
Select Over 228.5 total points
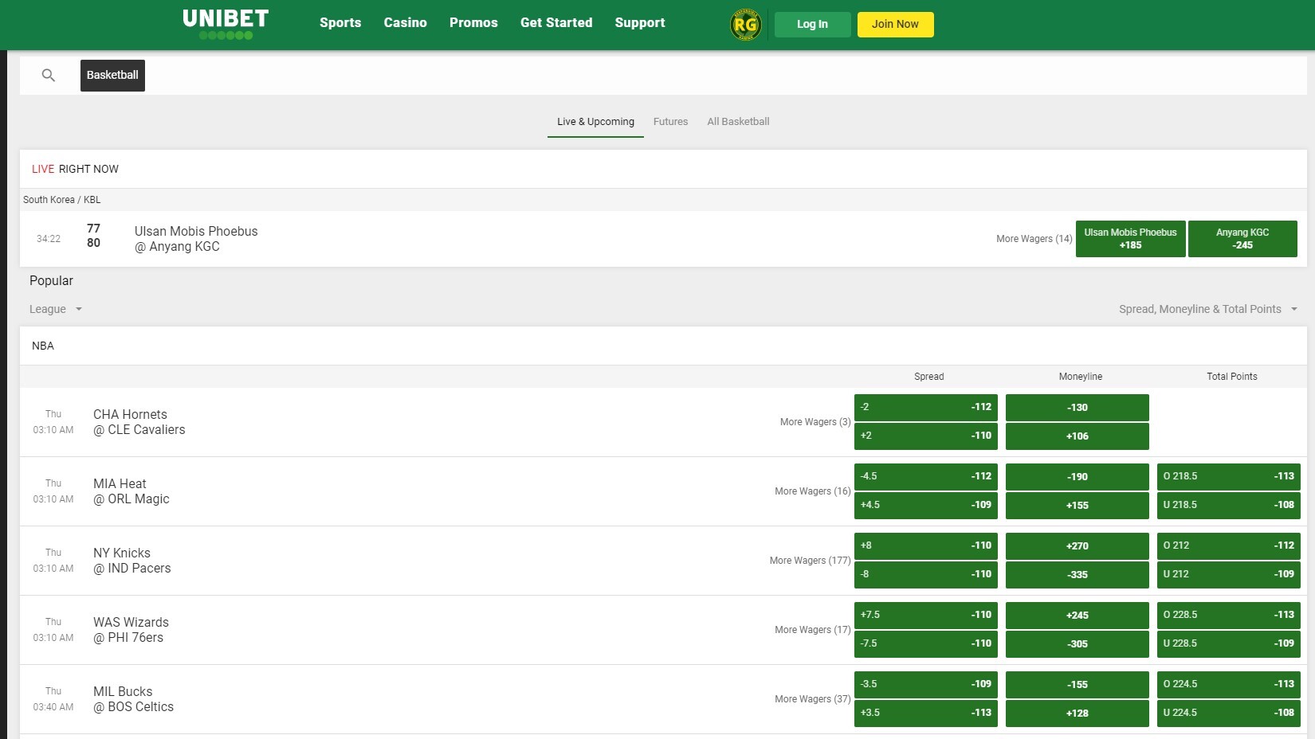pos(1229,615)
